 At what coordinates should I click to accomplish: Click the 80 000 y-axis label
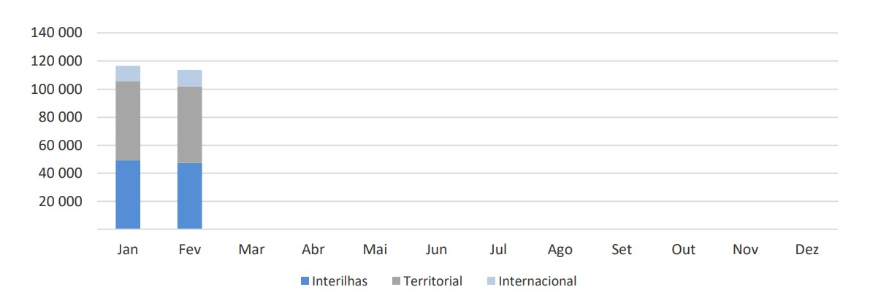60,117
